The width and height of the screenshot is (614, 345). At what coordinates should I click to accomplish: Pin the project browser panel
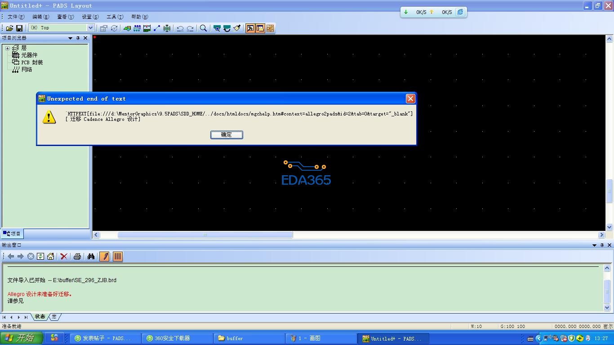click(x=78, y=38)
